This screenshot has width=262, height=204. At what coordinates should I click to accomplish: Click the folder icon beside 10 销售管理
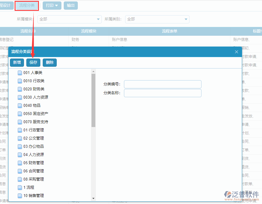[x=20, y=196]
